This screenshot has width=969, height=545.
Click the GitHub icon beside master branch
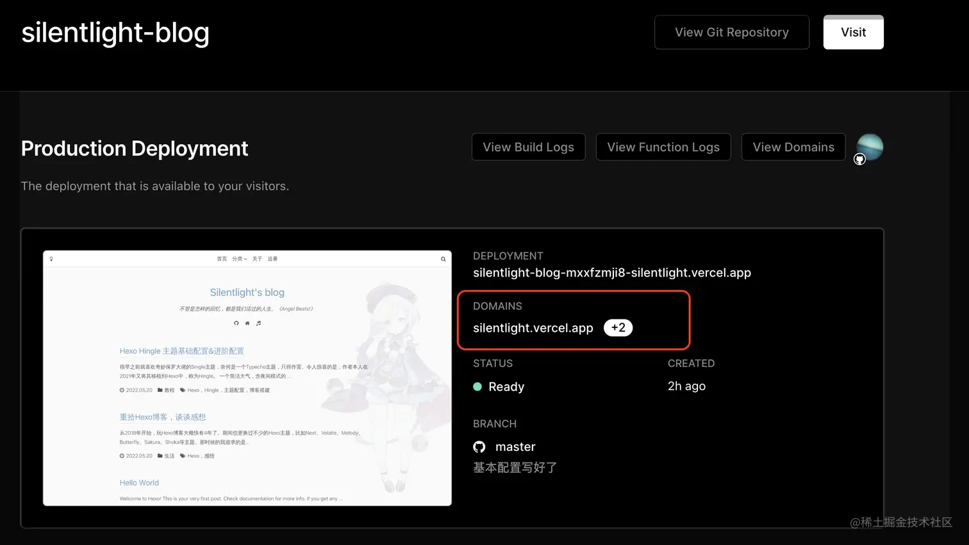coord(479,447)
